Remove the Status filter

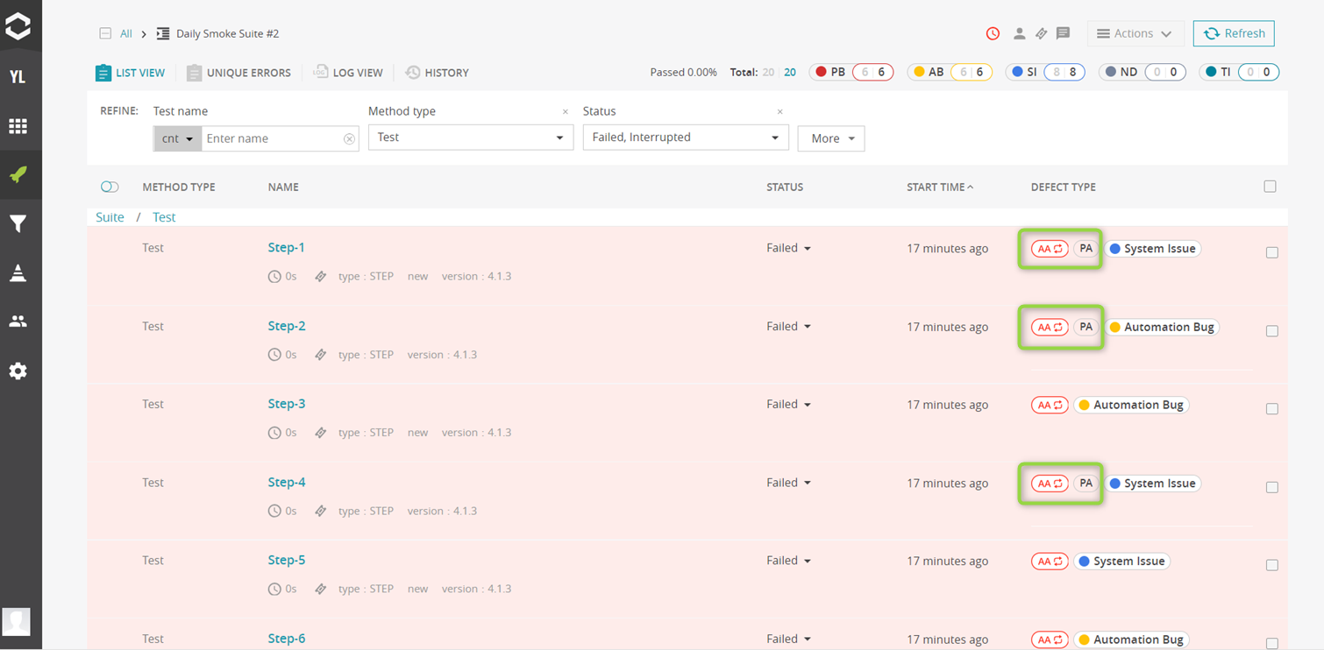779,112
